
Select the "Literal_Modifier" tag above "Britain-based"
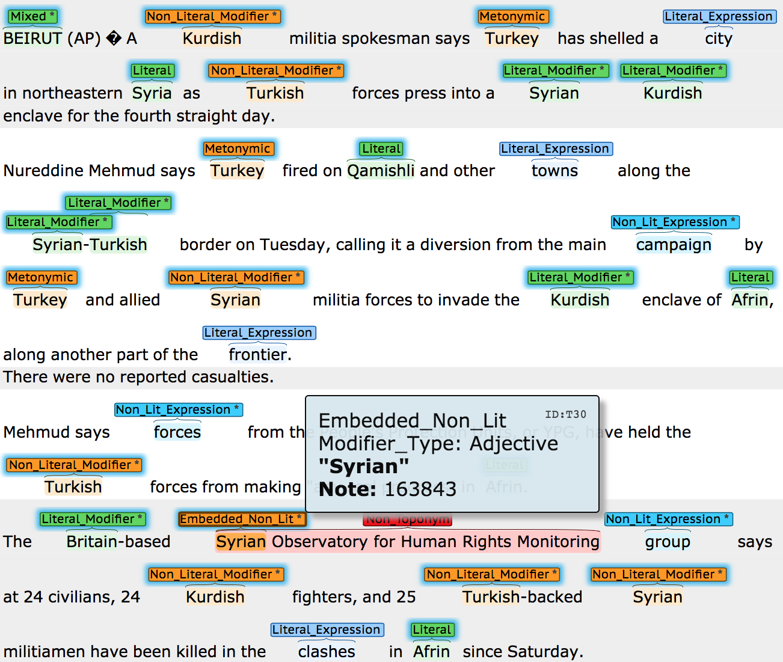pyautogui.click(x=93, y=519)
